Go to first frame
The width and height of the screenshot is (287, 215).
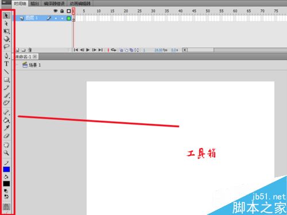[76, 50]
